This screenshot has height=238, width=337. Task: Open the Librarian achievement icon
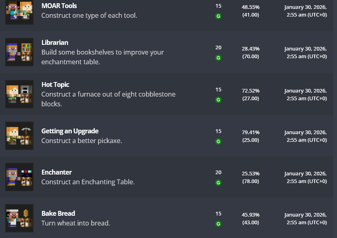pyautogui.click(x=19, y=52)
